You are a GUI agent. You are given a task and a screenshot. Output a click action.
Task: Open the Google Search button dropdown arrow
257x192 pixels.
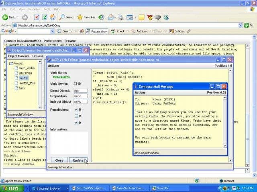pos(75,31)
